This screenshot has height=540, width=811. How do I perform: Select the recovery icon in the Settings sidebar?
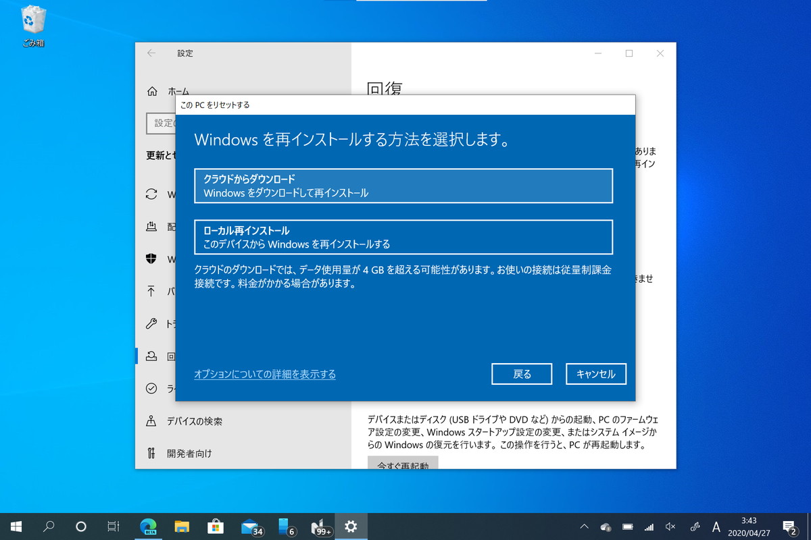click(x=151, y=356)
